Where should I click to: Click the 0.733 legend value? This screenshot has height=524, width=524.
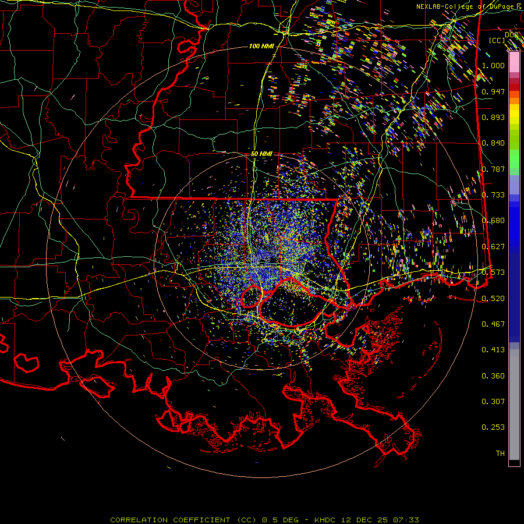tap(493, 195)
